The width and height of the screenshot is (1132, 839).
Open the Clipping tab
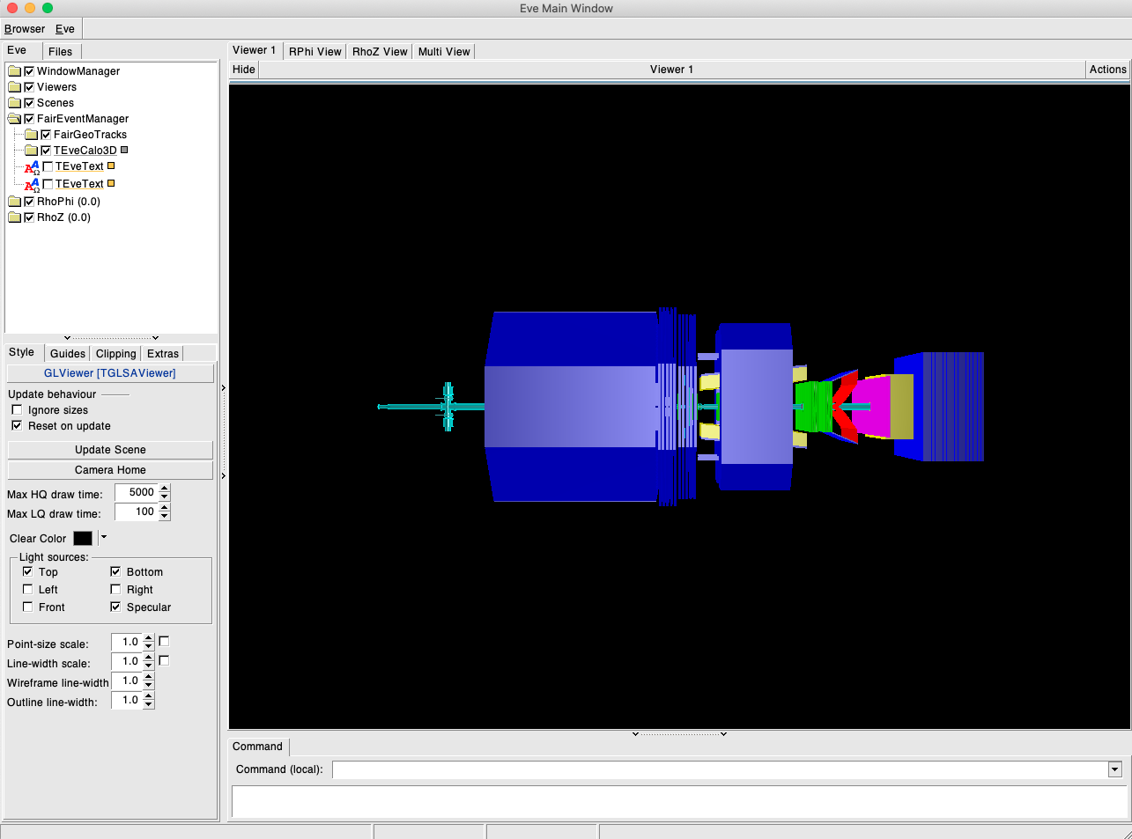click(x=115, y=354)
